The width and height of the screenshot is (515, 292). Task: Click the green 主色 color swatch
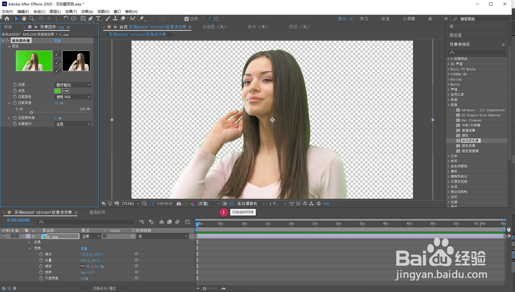57,91
